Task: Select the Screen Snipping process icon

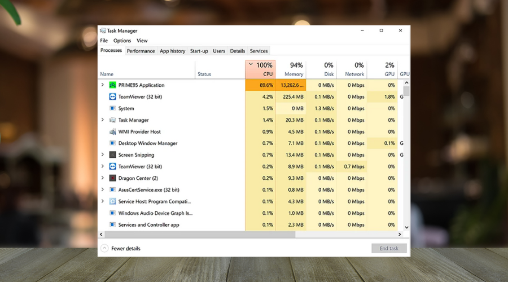Action: (113, 155)
